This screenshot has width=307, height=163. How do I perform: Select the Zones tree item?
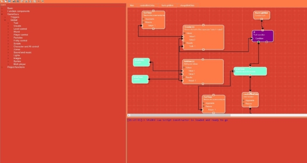17,49
